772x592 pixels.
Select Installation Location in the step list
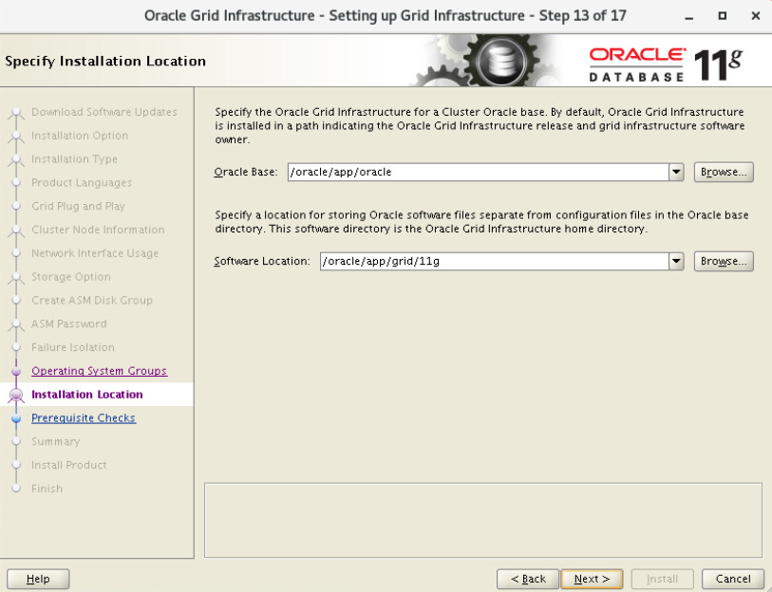[87, 394]
